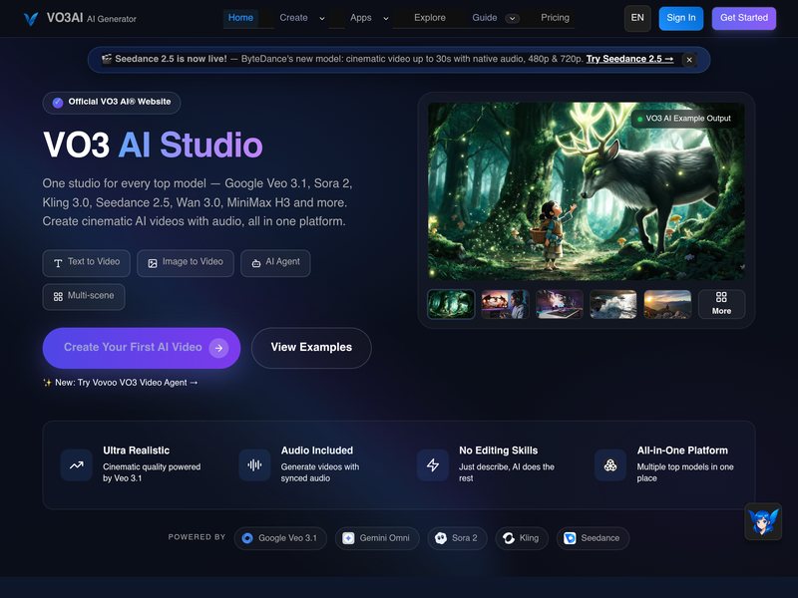The width and height of the screenshot is (798, 598).
Task: Click the No Editing Skills lightning icon
Action: 433,464
